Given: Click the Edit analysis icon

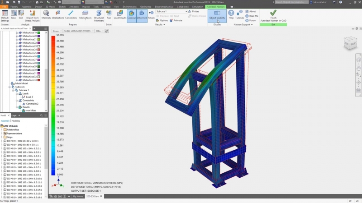Looking at the screenshot, I should click(x=21, y=15).
